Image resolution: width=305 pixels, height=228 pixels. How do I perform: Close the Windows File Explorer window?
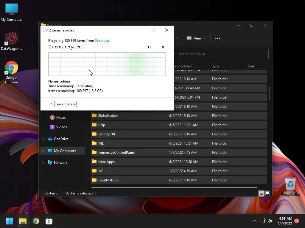pyautogui.click(x=265, y=26)
